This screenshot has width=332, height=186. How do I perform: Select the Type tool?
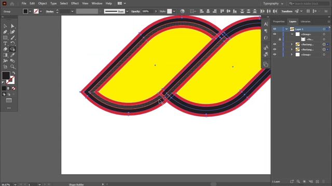pyautogui.click(x=5, y=43)
